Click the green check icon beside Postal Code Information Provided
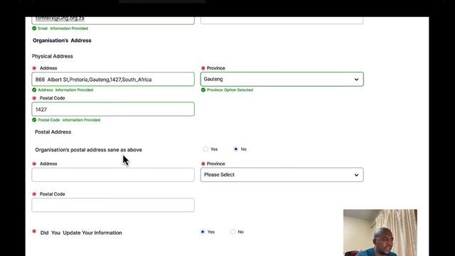Screen dimensions: 455x256 [x=34, y=120]
